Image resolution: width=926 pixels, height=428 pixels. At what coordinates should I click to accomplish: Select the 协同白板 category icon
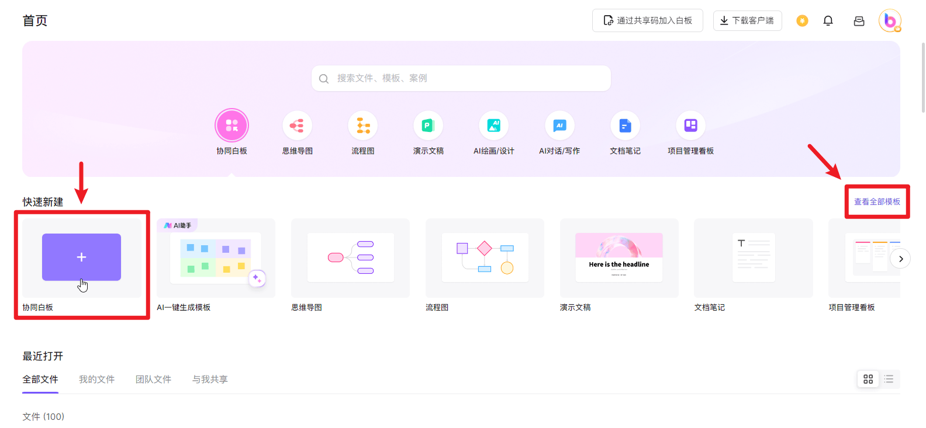(x=232, y=126)
